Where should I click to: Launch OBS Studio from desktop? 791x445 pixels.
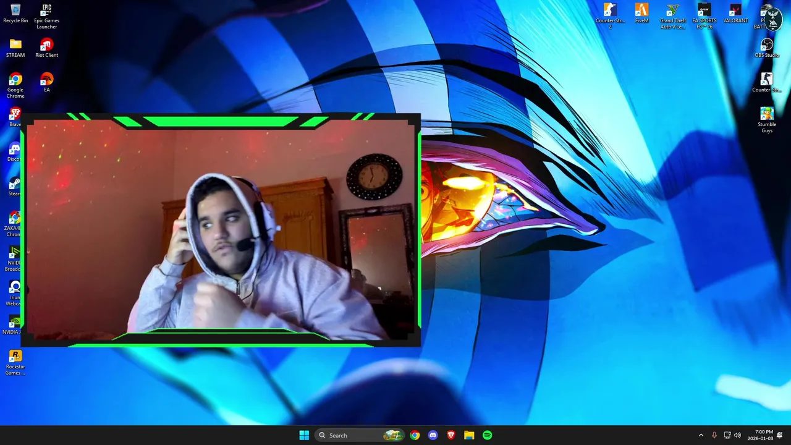coord(767,48)
